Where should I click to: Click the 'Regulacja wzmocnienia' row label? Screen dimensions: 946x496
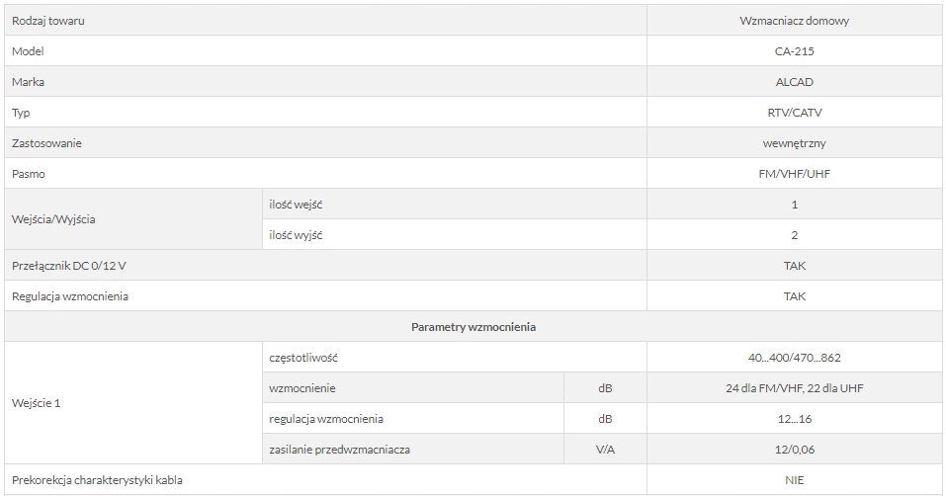[x=69, y=296]
